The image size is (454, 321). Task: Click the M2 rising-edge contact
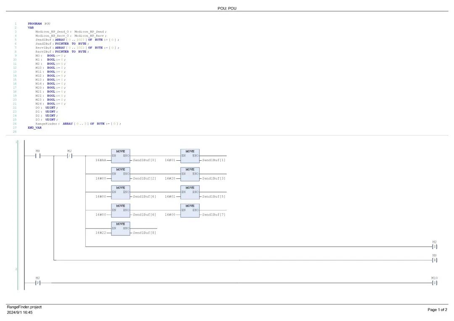point(38,283)
